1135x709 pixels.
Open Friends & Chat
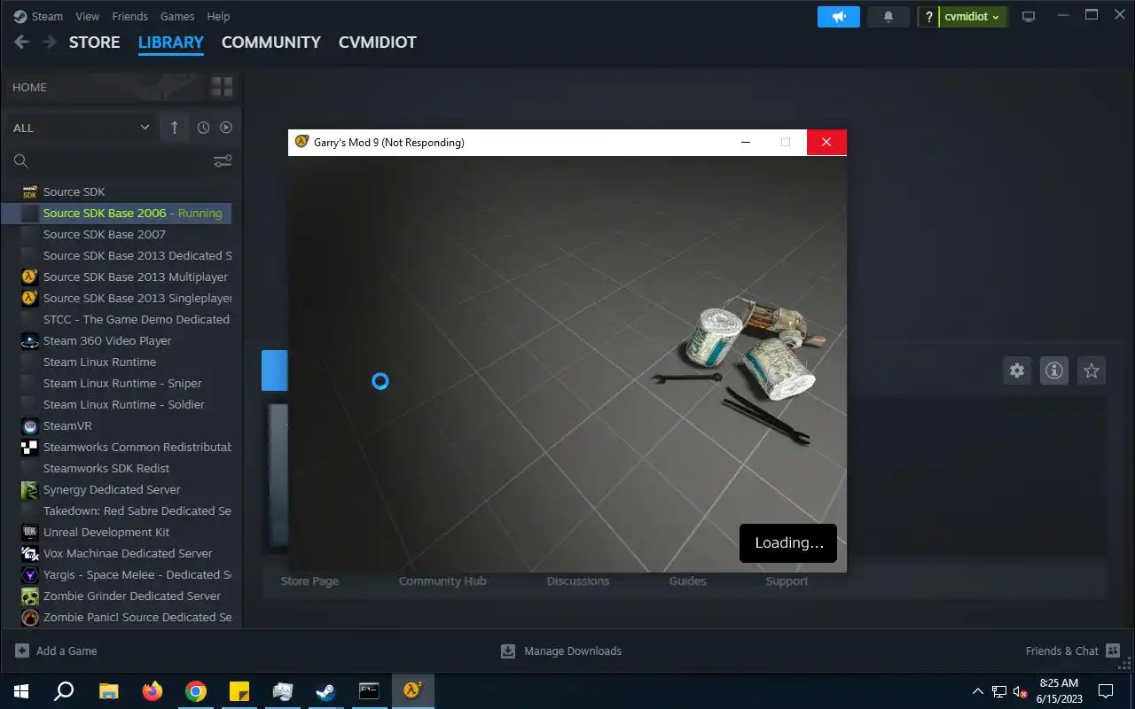tap(1073, 651)
